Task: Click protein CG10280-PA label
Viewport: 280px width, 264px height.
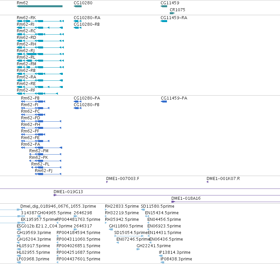Action: coord(87,98)
